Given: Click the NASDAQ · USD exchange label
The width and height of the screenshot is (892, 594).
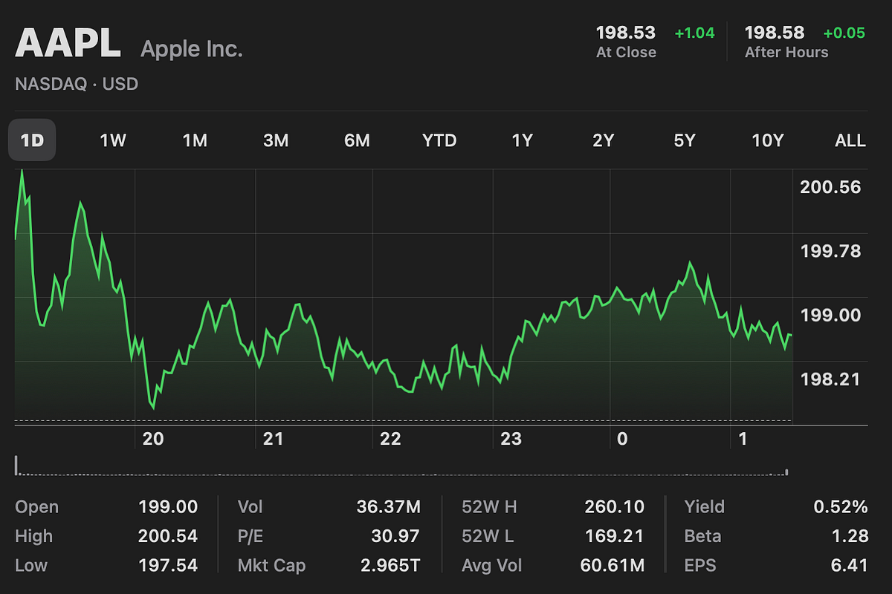Looking at the screenshot, I should [x=76, y=84].
